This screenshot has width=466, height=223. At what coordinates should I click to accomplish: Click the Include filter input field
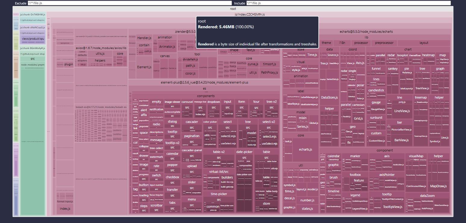(348, 3)
